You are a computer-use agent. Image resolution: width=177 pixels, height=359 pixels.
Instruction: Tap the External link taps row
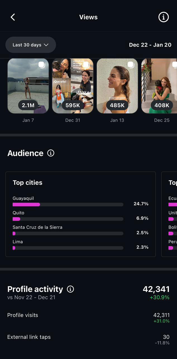click(88, 339)
